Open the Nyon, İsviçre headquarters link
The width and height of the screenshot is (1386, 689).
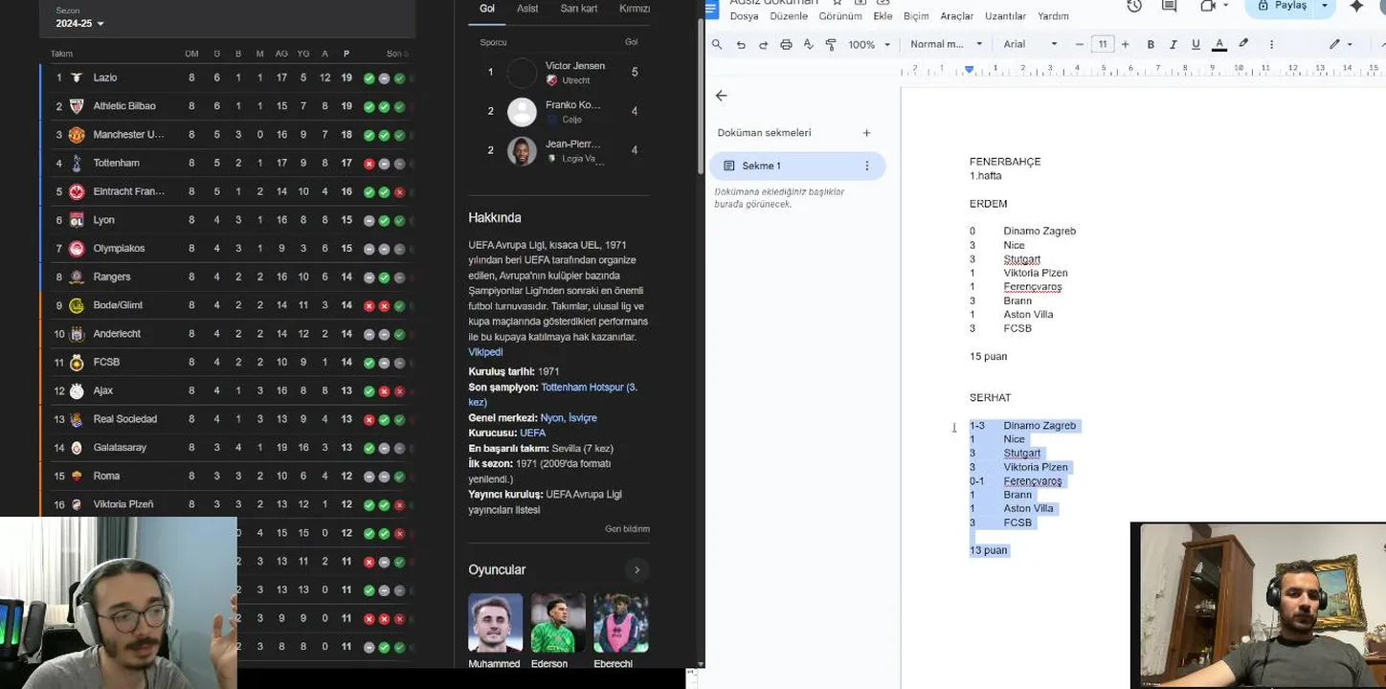point(569,418)
